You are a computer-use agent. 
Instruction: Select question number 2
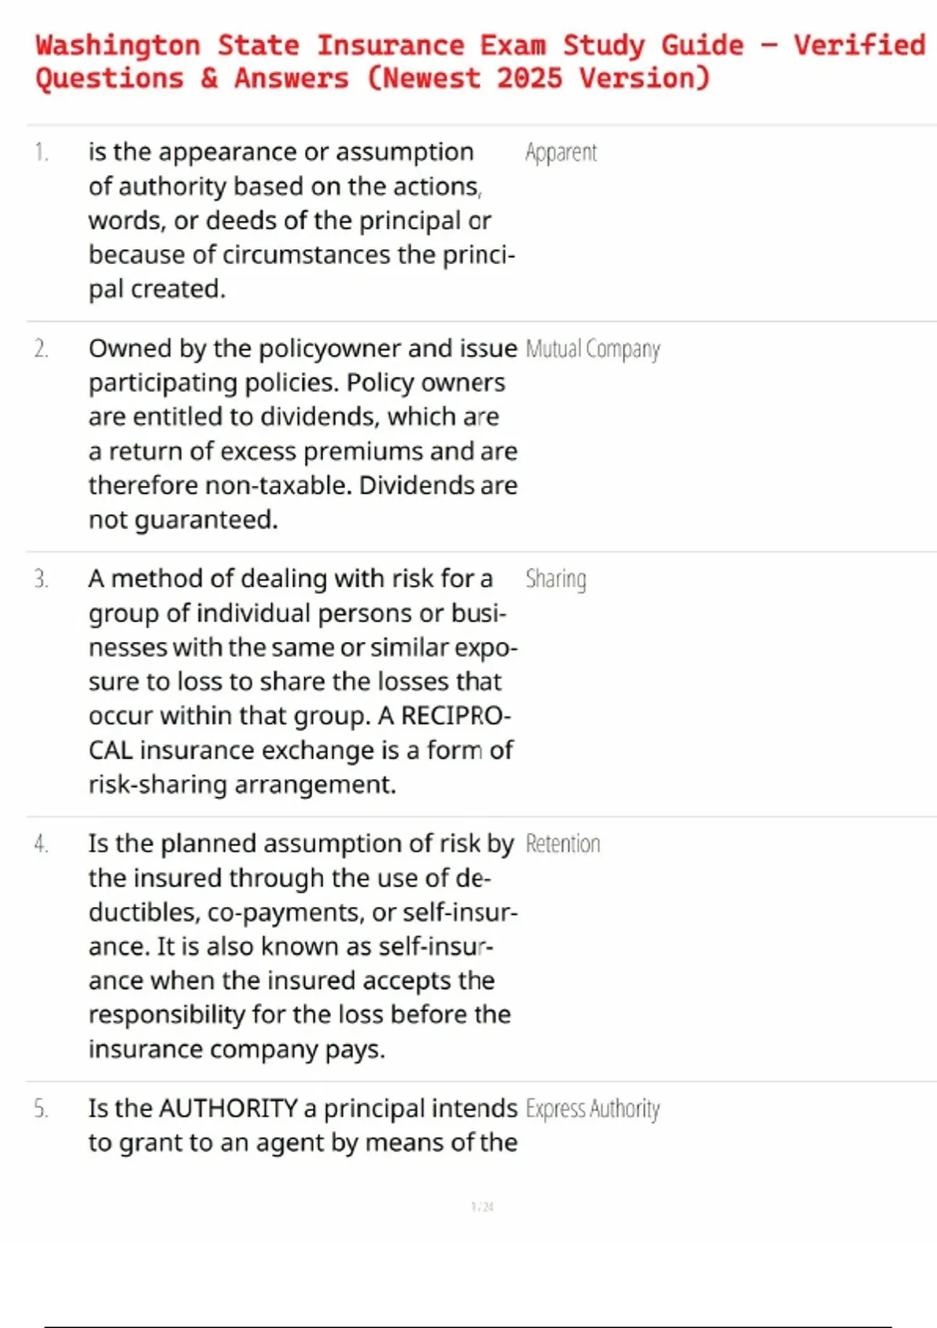point(41,348)
